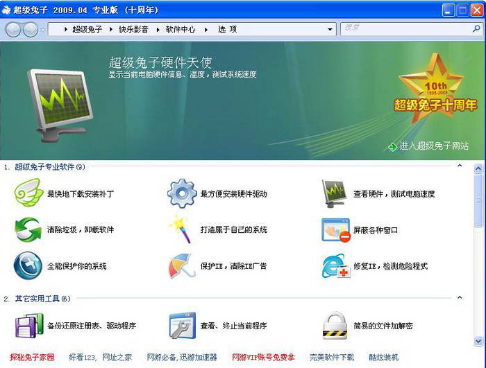Collapse the 超级兔子专业软件 section

point(460,166)
